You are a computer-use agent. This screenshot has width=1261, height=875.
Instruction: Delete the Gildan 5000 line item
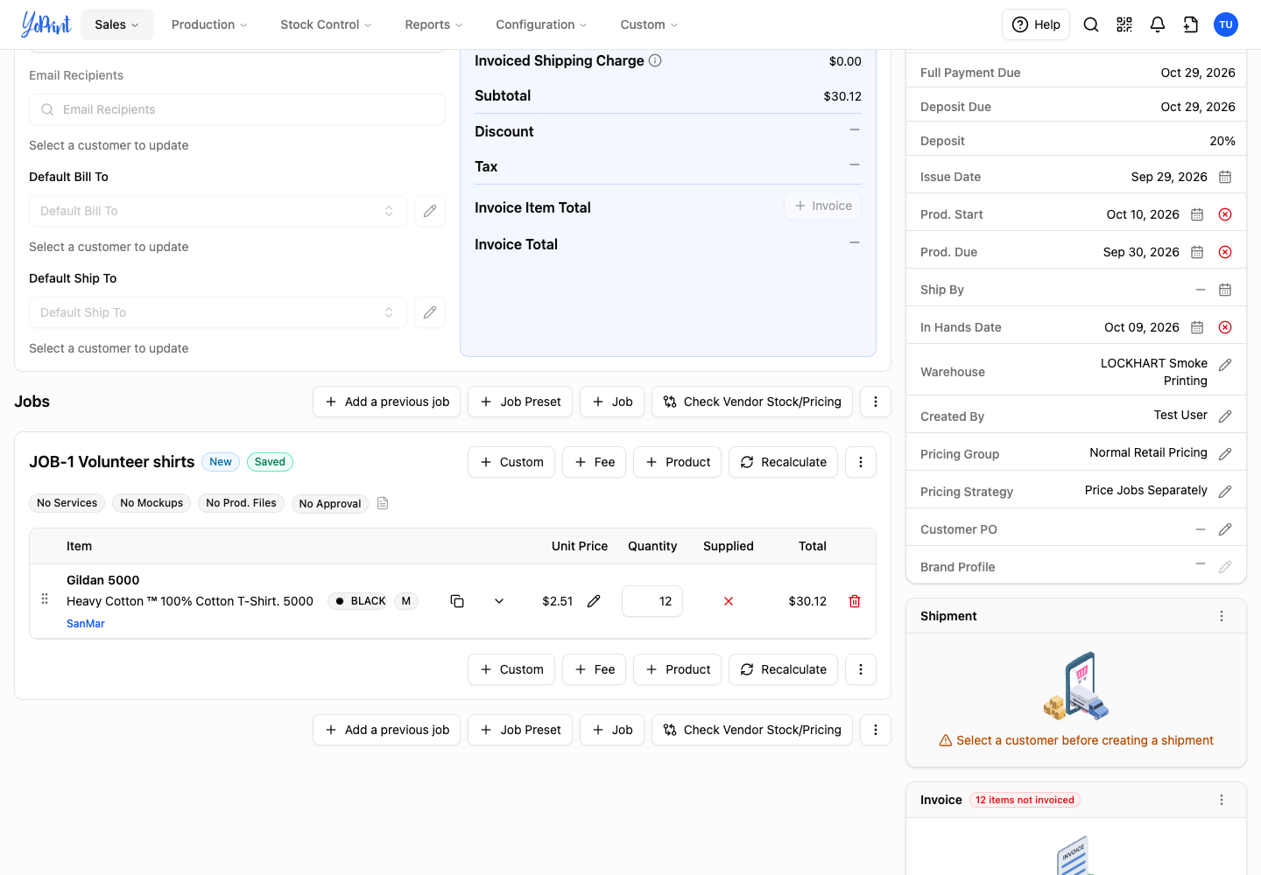point(855,601)
